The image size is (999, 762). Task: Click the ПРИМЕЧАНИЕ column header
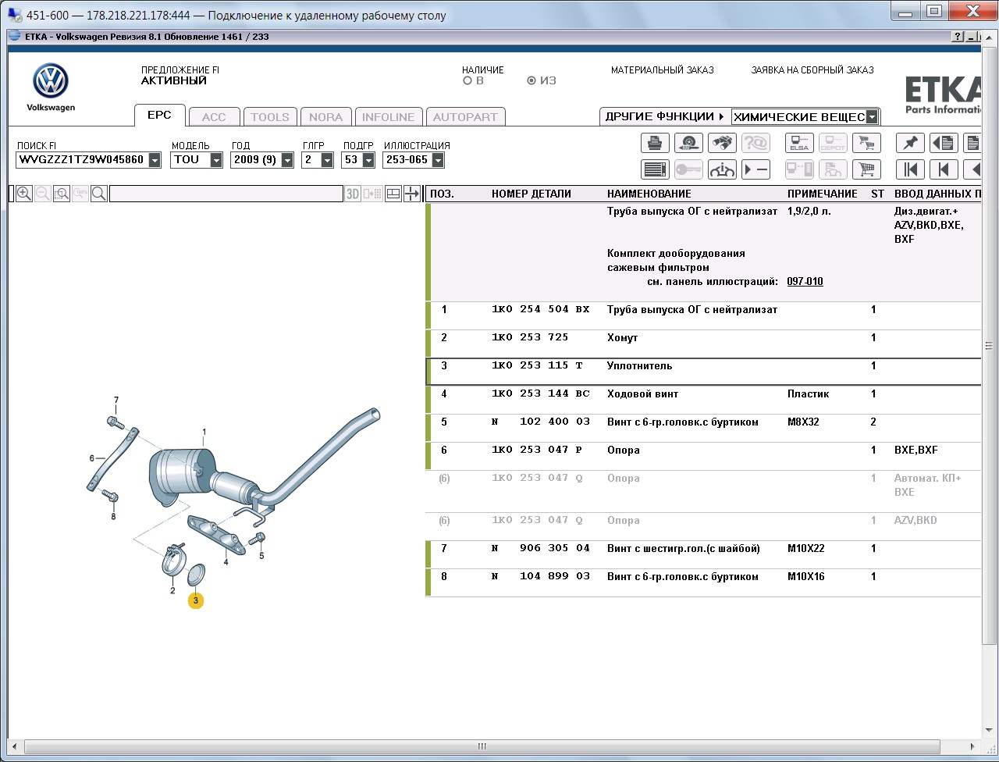point(823,194)
